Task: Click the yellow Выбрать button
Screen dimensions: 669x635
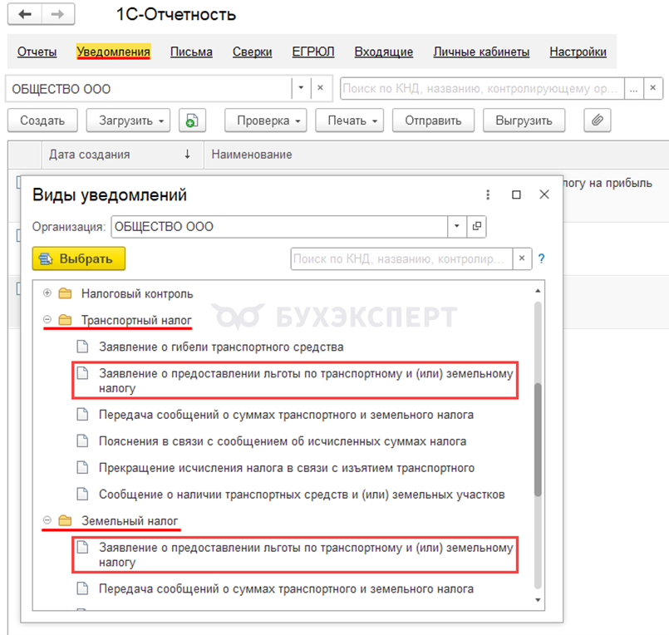Action: 78,258
